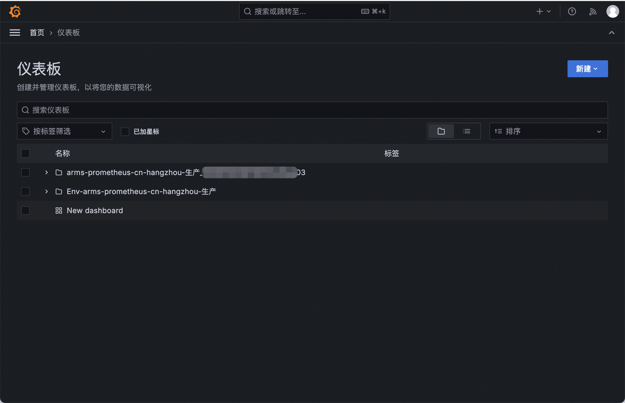Select the Env-arms-prometheus folder checkbox
This screenshot has width=625, height=403.
coord(25,191)
